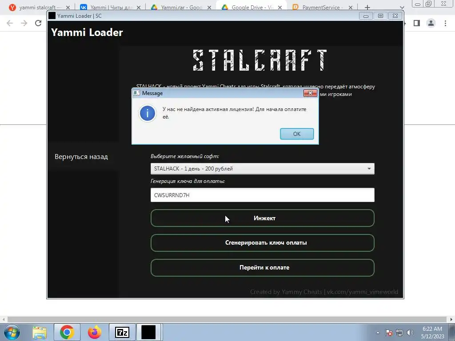Open a new Chrome tab with plus
455x341 pixels.
(367, 8)
